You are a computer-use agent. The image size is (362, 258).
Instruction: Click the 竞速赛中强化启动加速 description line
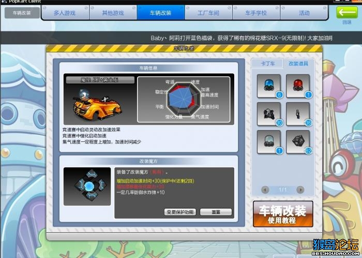(84, 136)
